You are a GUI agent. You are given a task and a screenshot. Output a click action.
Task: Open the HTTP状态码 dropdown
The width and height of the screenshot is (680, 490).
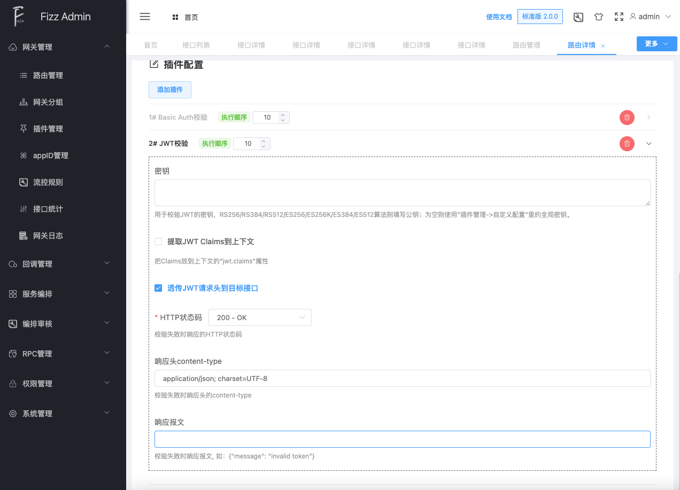tap(260, 317)
